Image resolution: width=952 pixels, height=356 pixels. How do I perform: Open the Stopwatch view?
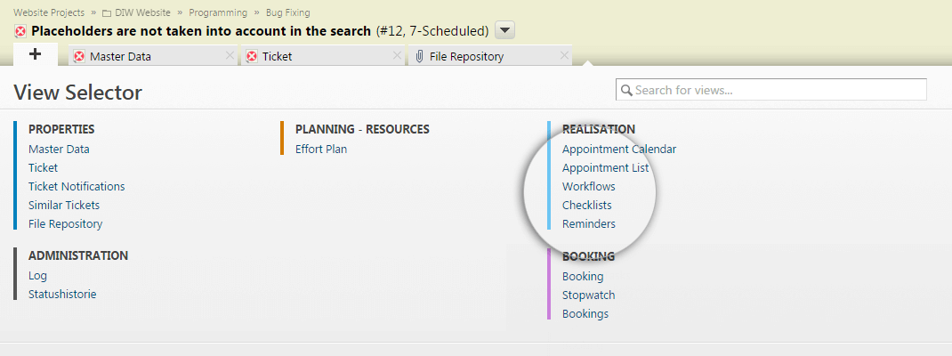(588, 295)
